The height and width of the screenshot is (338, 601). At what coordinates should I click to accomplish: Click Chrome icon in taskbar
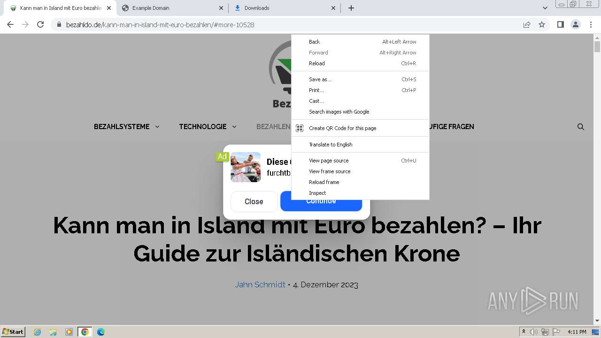[85, 332]
